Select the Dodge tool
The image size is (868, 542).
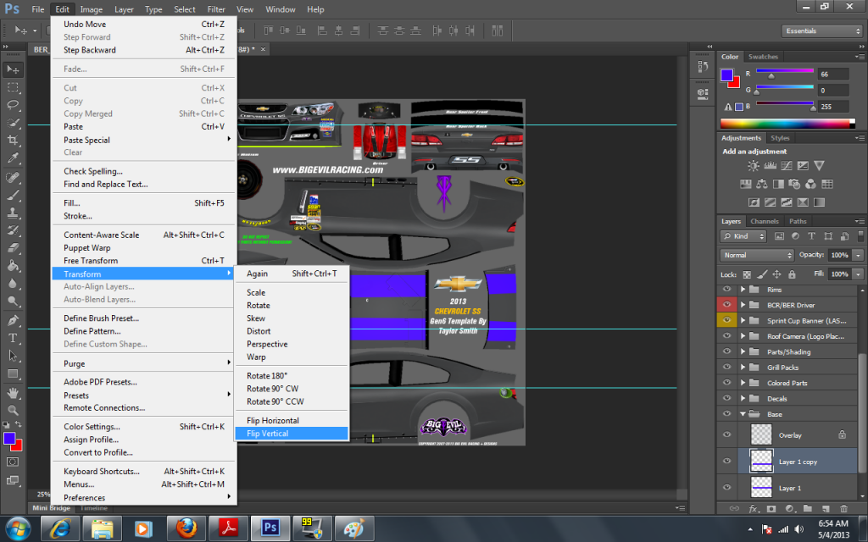(x=13, y=301)
